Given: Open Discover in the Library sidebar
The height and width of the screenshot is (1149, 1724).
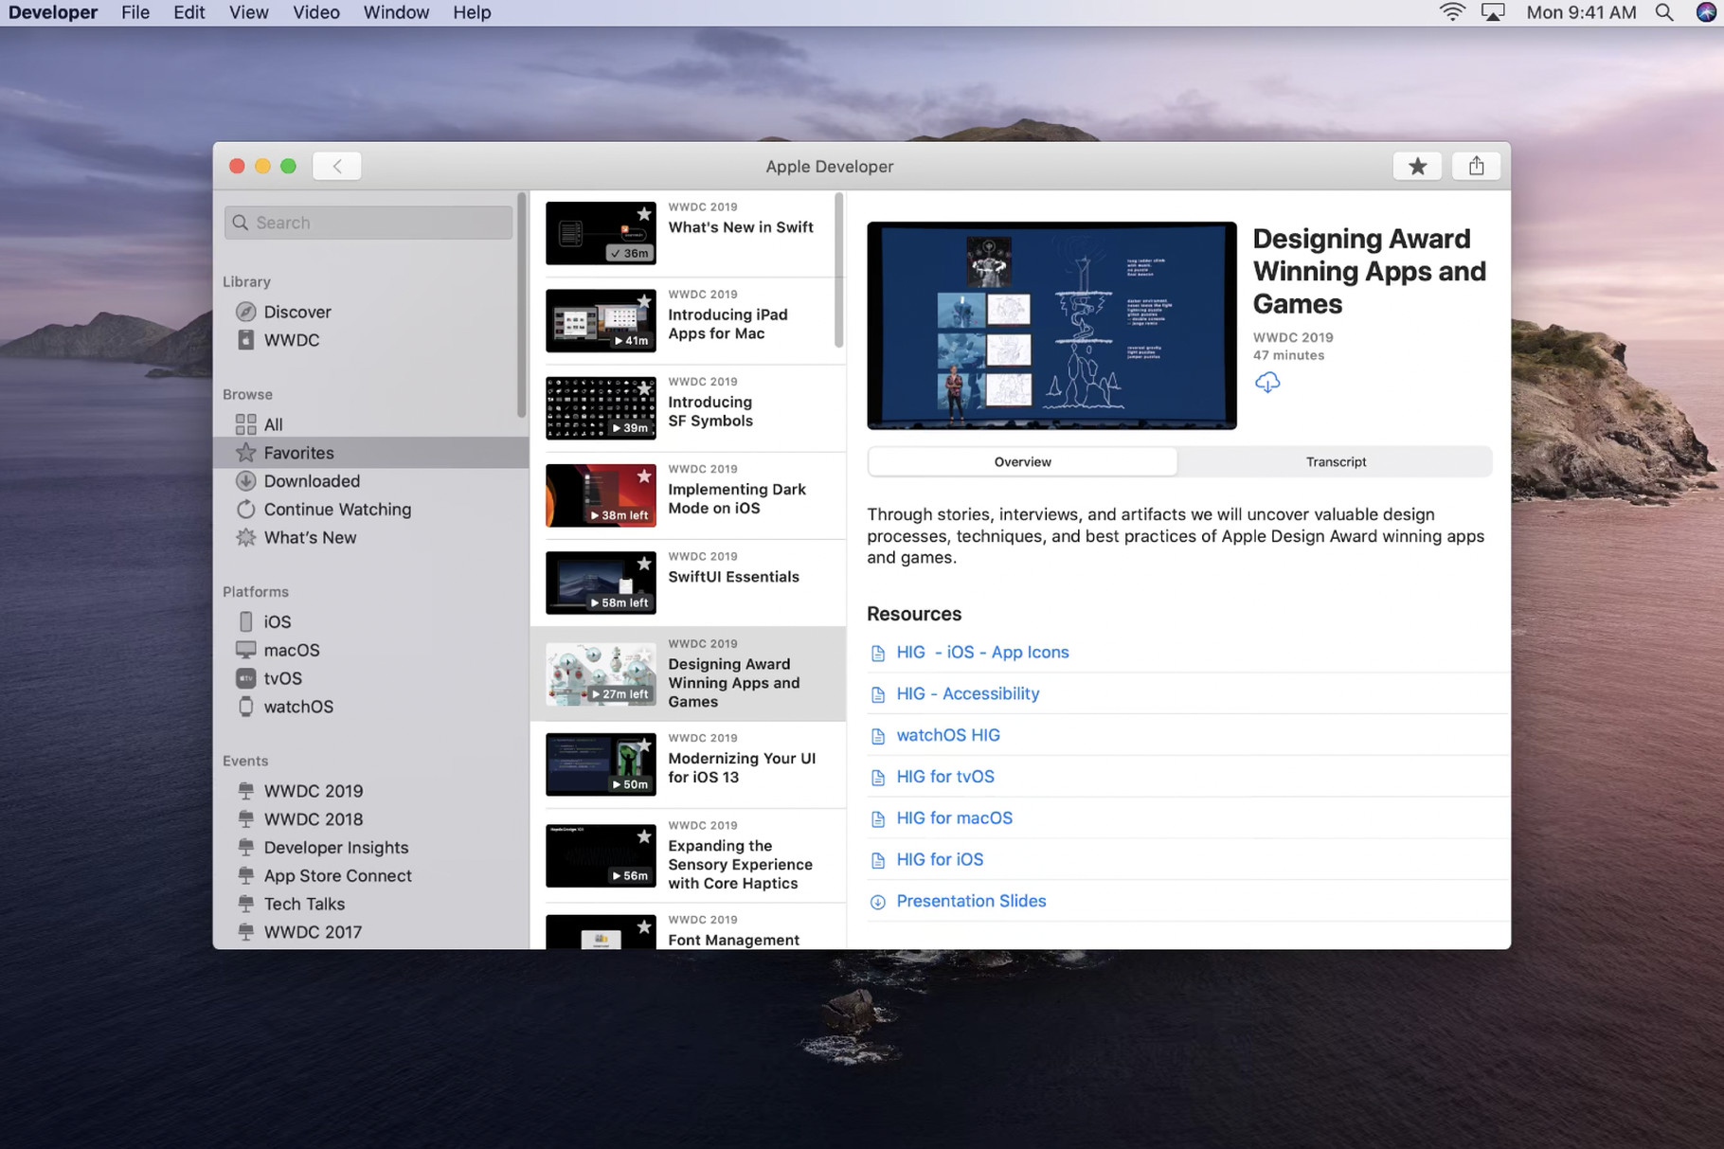Looking at the screenshot, I should [x=296, y=311].
